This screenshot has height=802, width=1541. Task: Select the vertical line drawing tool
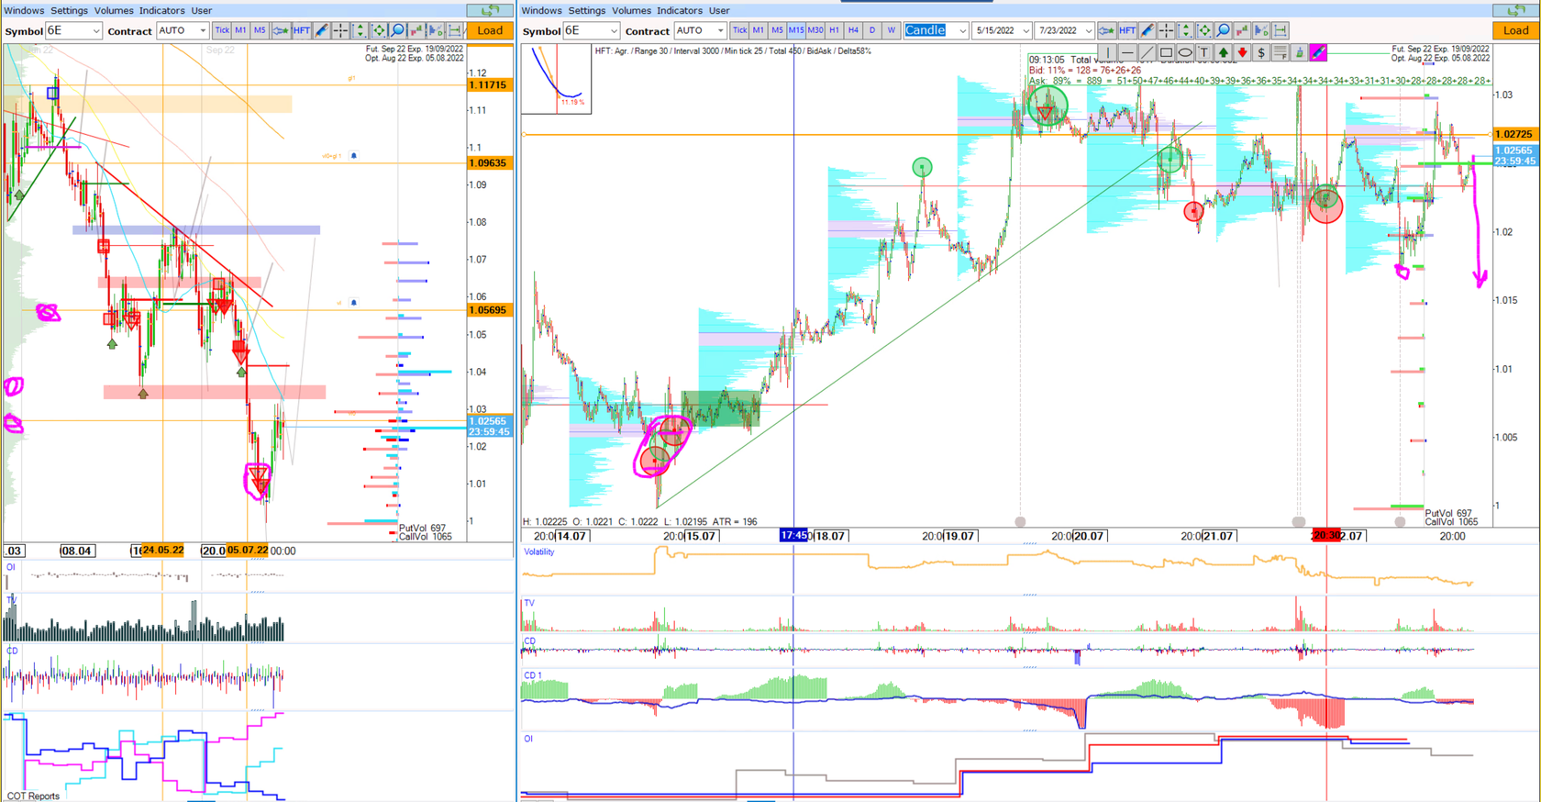pos(1108,52)
